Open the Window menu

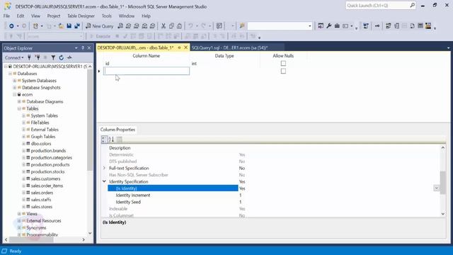127,16
